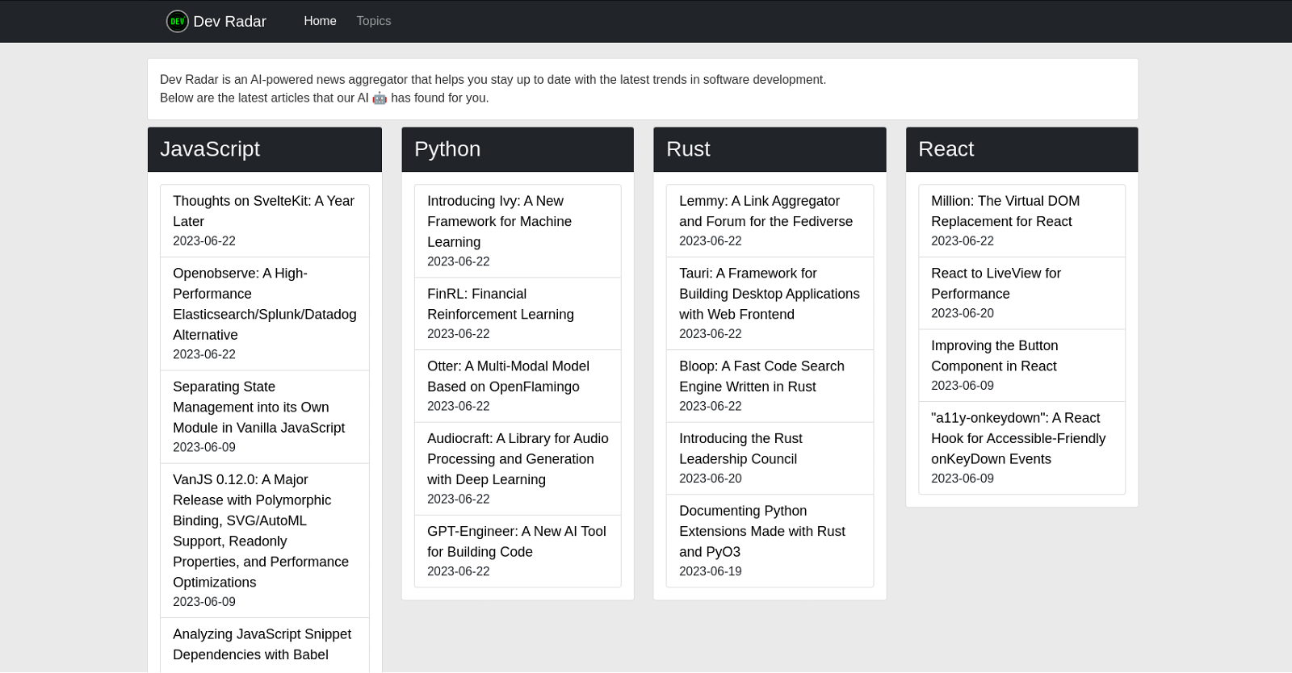Open the Lemmy Link Aggregator article
This screenshot has height=673, width=1292.
pyautogui.click(x=766, y=211)
